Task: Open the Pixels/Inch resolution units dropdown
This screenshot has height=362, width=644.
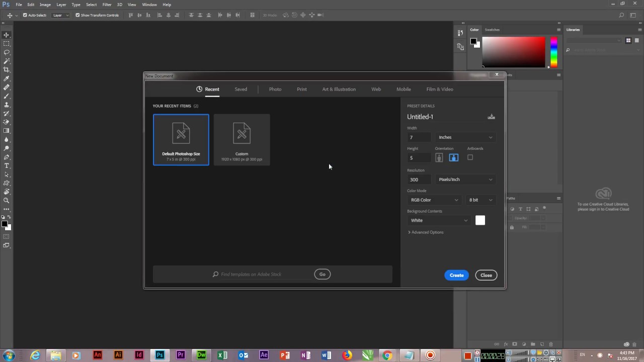Action: click(x=465, y=179)
